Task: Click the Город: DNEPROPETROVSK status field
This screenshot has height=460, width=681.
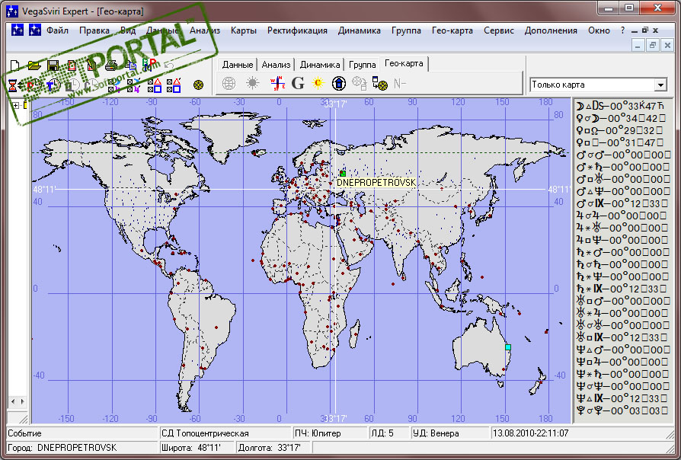Action: pos(82,447)
